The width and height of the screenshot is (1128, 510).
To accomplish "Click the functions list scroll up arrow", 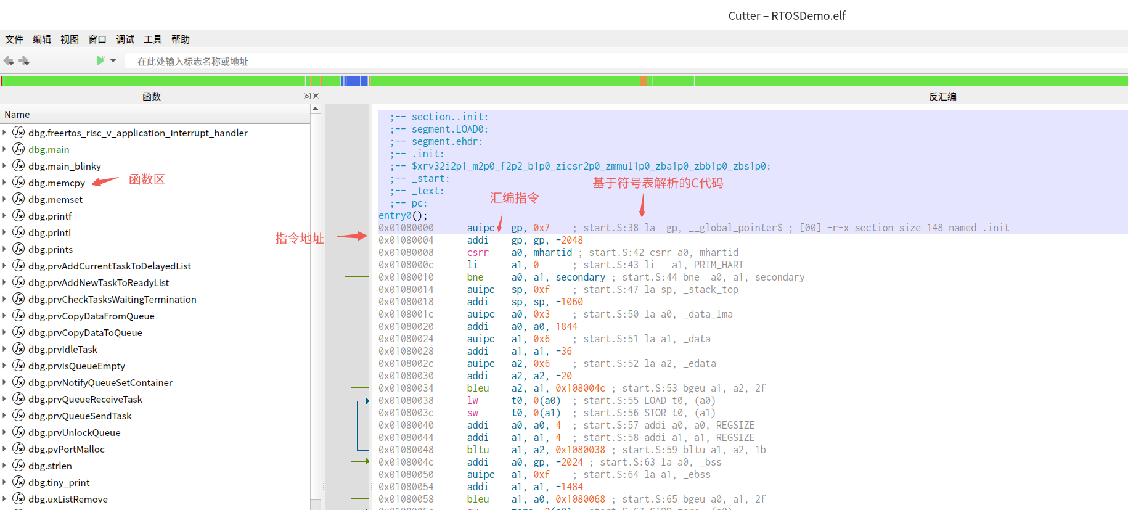I will click(316, 109).
